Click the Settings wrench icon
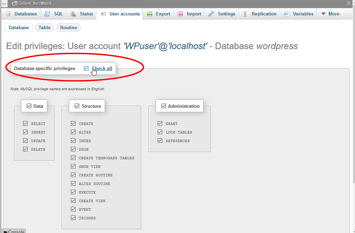The image size is (355, 233). point(212,14)
